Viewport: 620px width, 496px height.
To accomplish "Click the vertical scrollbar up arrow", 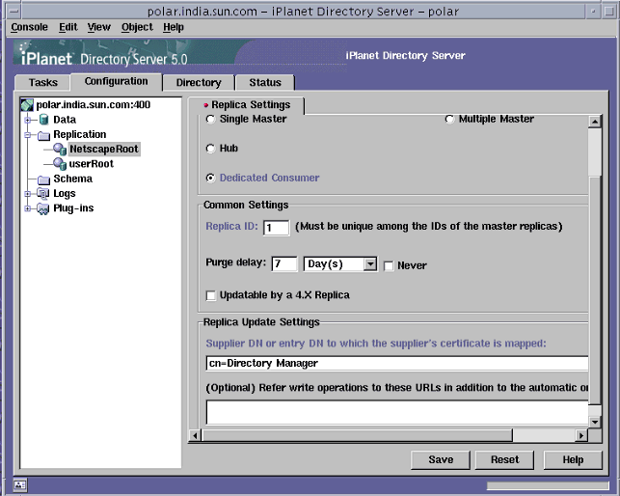I will (x=595, y=122).
